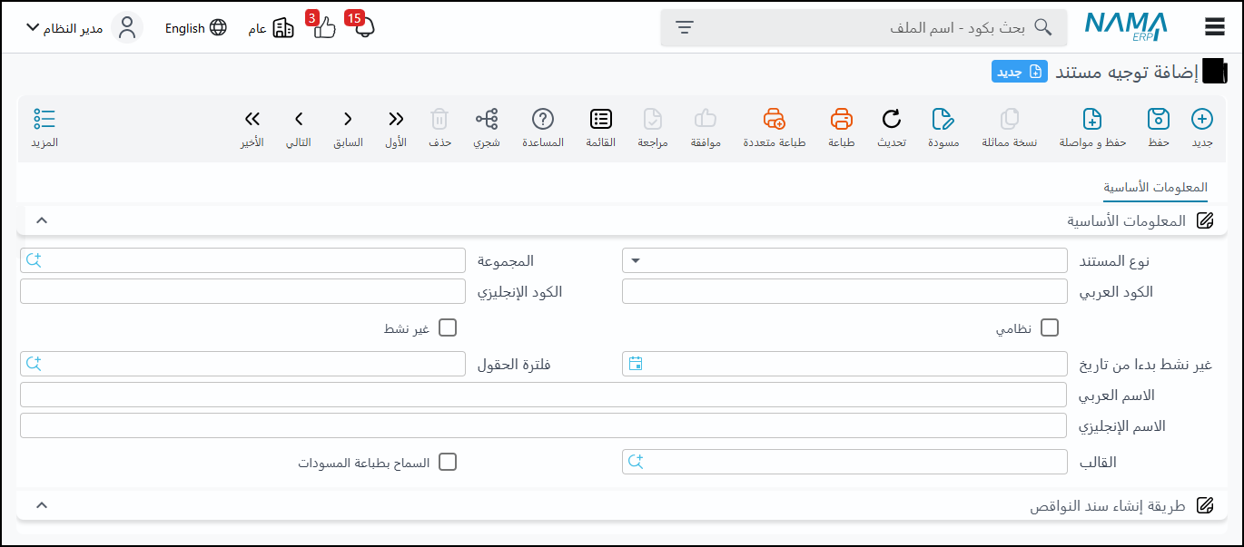
Task: Open the hamburger main menu
Action: pyautogui.click(x=1215, y=27)
